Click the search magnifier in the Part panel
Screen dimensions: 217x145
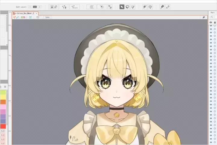(212, 17)
